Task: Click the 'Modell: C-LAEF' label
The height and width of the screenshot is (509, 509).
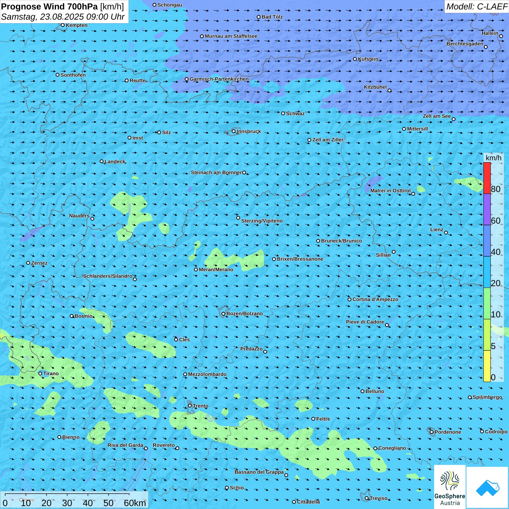Action: 477,7
